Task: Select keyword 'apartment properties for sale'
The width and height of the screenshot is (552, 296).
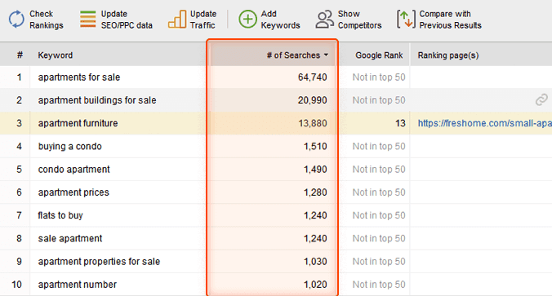Action: tap(99, 262)
